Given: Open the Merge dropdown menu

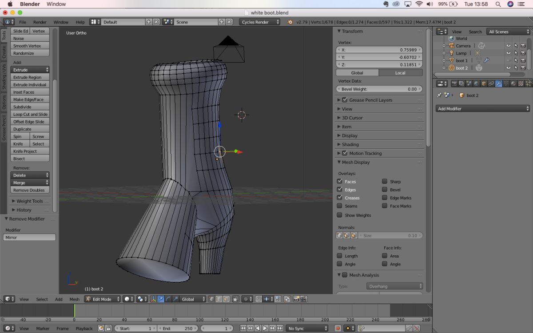Looking at the screenshot, I should pyautogui.click(x=30, y=182).
